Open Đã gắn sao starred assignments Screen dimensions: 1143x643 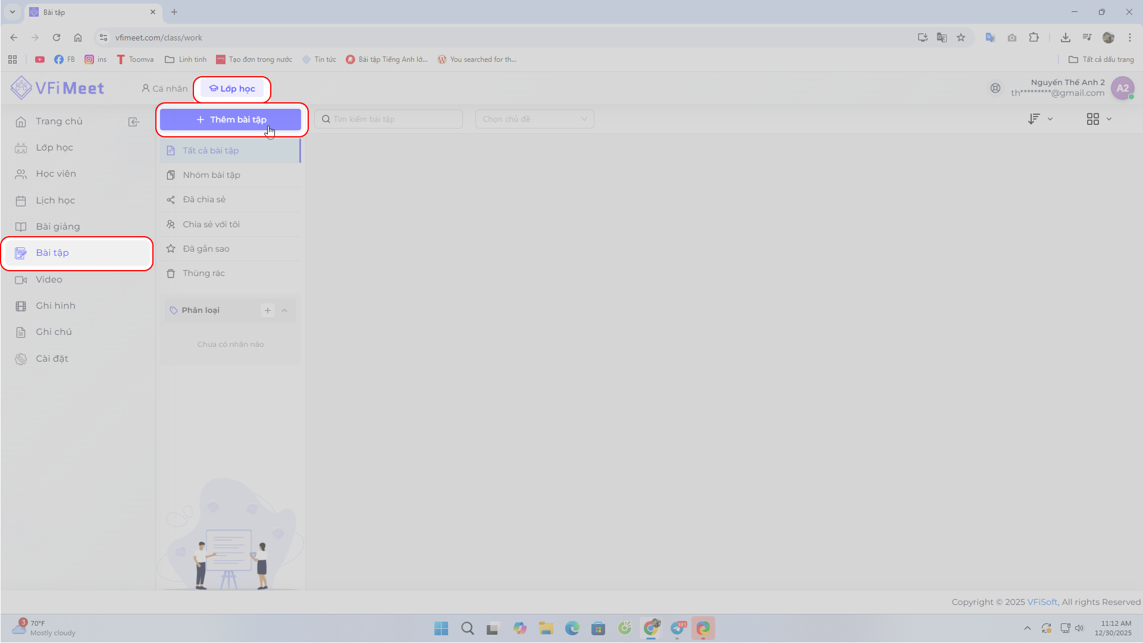click(x=206, y=249)
